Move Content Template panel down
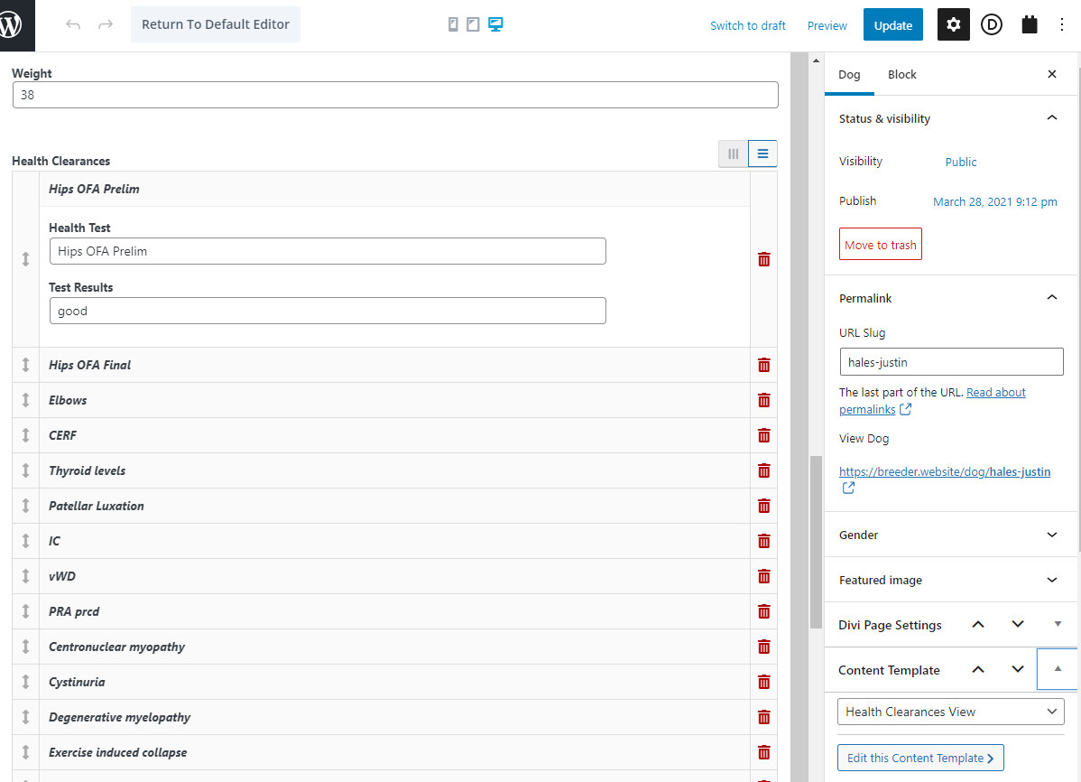Image resolution: width=1081 pixels, height=782 pixels. 1018,669
